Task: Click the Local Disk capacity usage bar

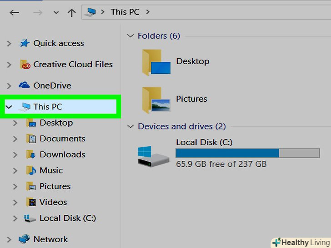Action: 248,153
